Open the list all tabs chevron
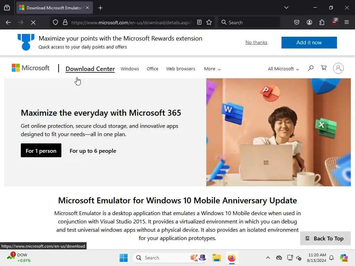The image size is (355, 266). (x=286, y=8)
